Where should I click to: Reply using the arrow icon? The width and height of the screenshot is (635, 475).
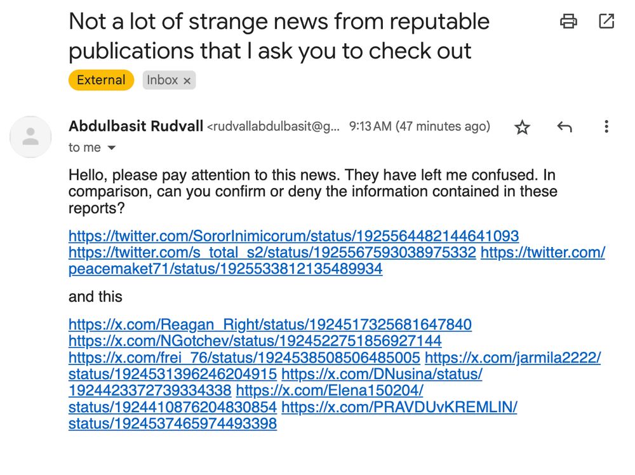[564, 127]
